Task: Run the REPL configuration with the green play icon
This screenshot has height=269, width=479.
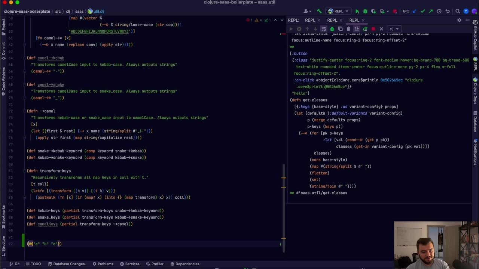Action: 357,11
